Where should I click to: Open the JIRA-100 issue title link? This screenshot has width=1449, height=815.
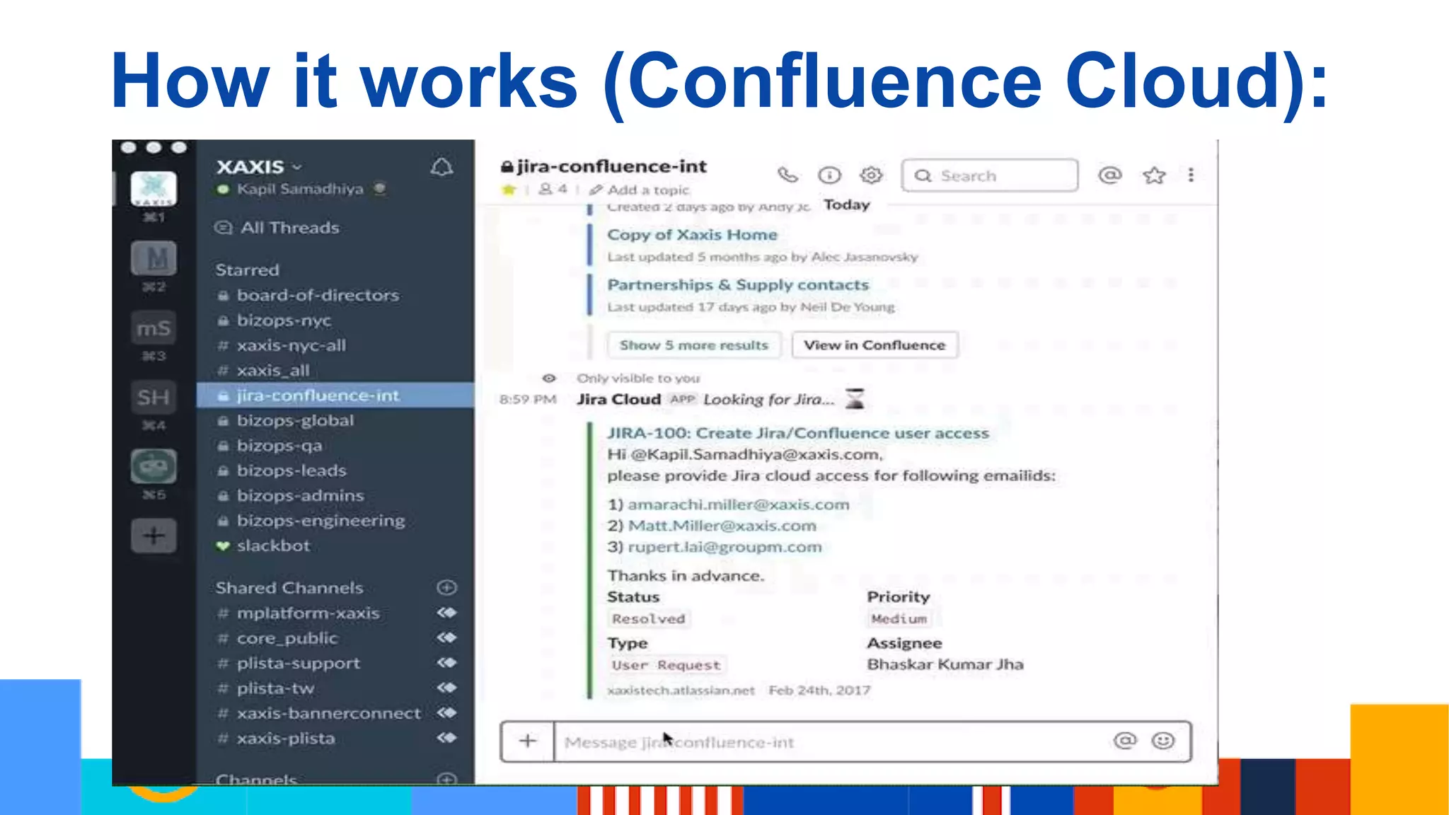click(798, 433)
